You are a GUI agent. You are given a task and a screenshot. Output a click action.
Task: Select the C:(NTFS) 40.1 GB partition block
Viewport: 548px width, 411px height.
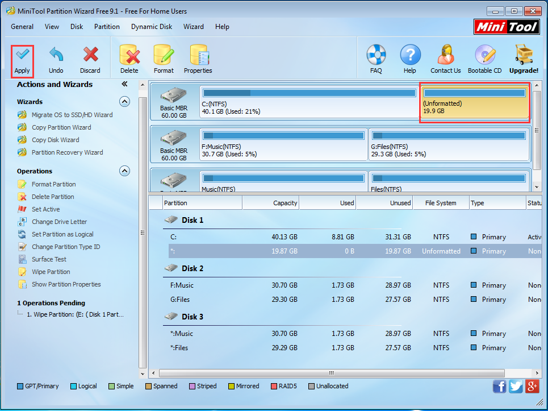tap(309, 102)
